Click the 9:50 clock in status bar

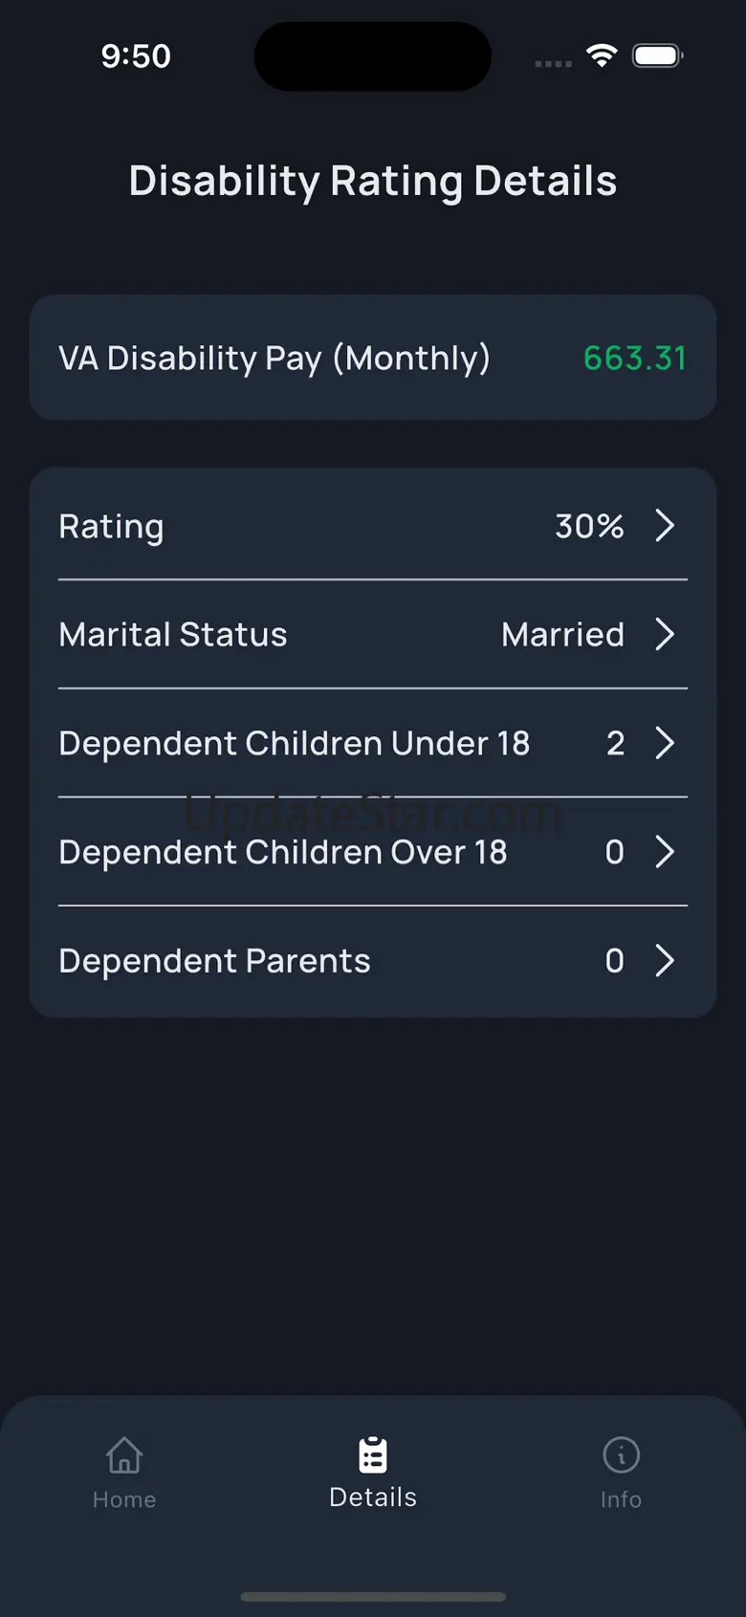tap(136, 56)
